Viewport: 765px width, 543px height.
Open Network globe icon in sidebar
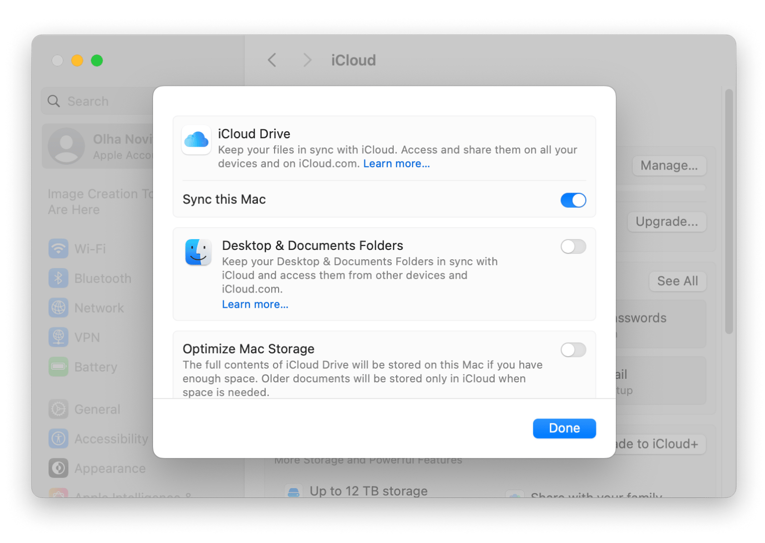point(58,308)
